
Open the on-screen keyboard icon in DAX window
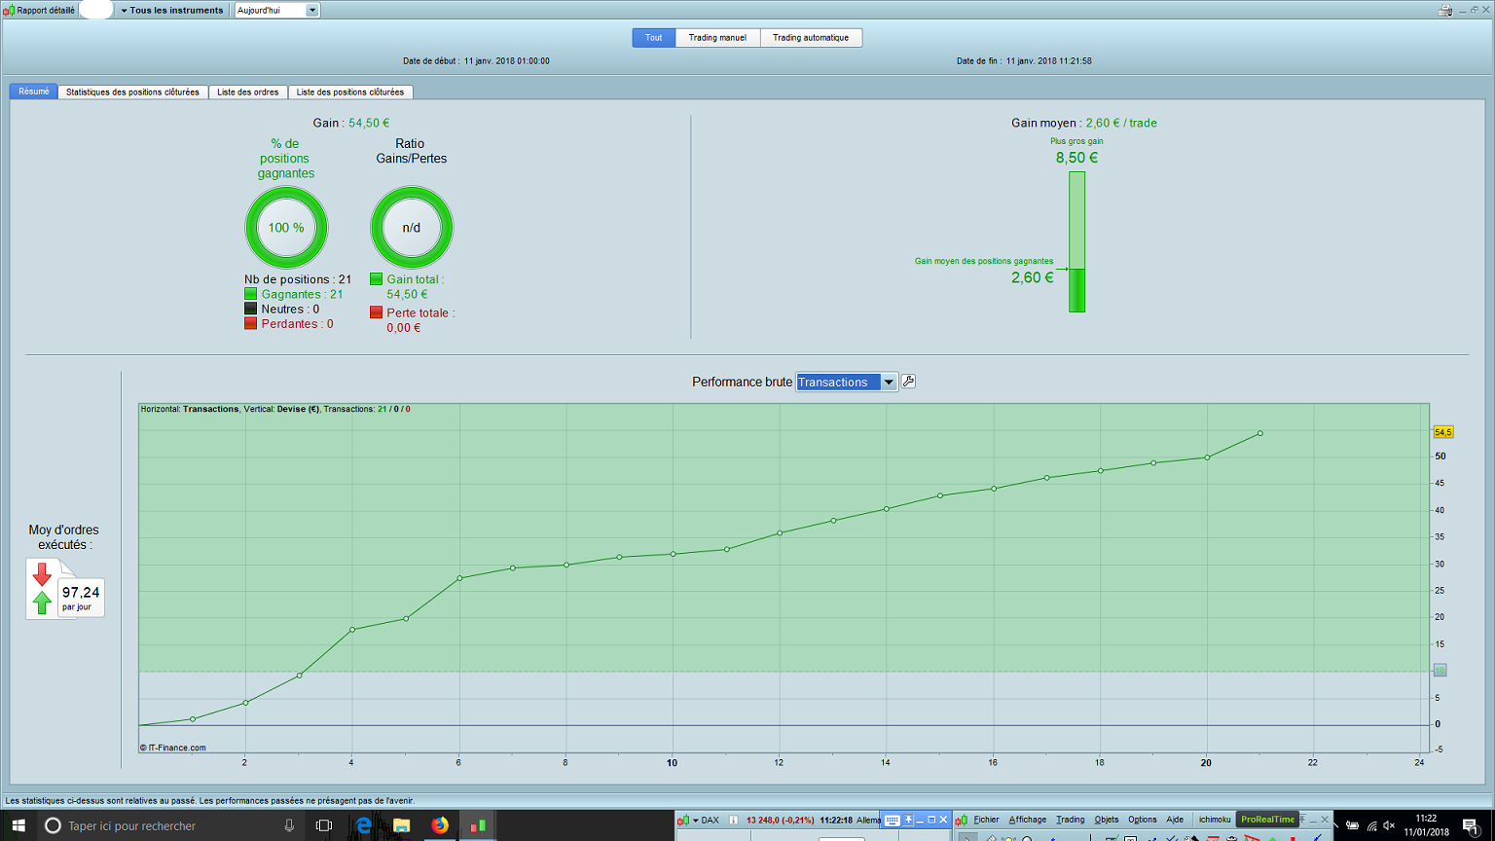tap(892, 820)
